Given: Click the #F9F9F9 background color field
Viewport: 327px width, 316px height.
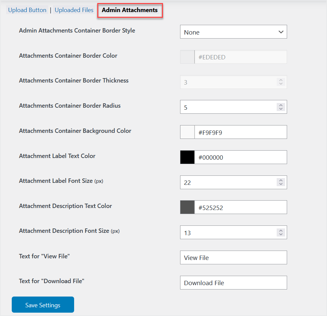Looking at the screenshot, I should (x=241, y=132).
